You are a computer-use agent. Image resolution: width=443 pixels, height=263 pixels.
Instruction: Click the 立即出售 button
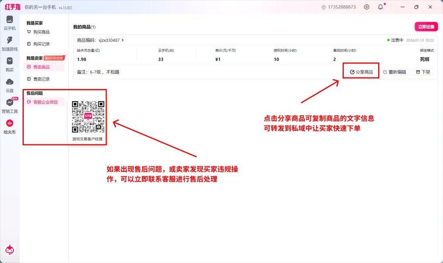[426, 27]
